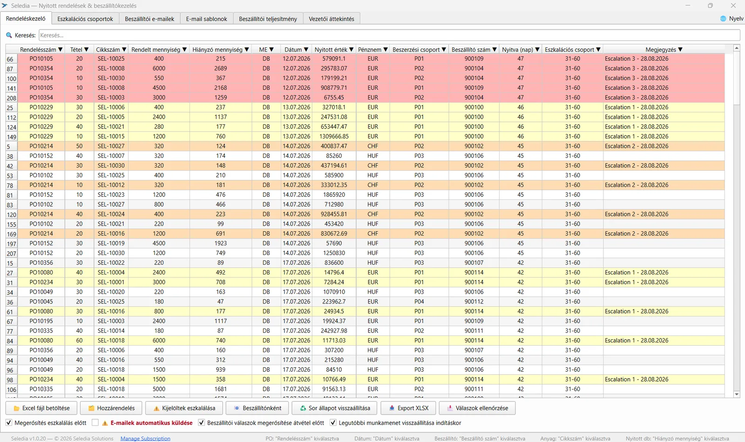
Task: Open Pénznem column filter dropdown
Action: [385, 49]
